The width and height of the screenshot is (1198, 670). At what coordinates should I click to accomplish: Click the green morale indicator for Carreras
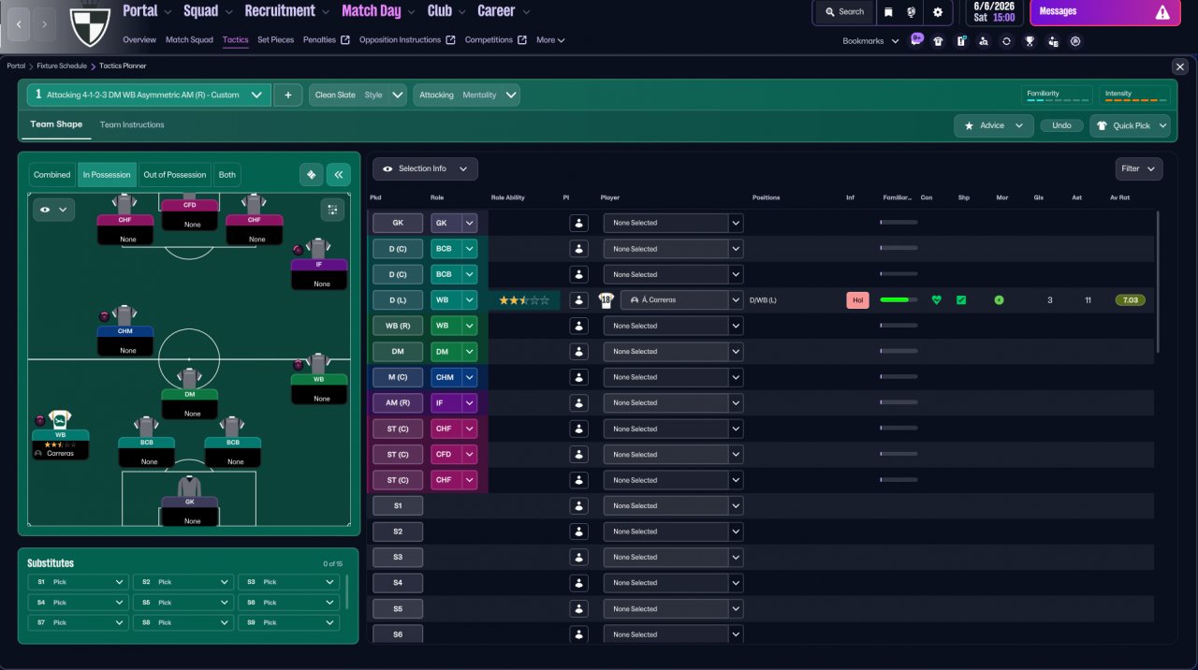[999, 300]
